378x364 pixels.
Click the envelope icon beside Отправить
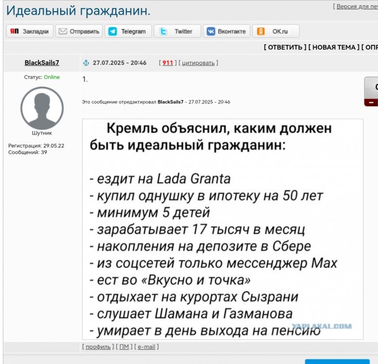(63, 31)
